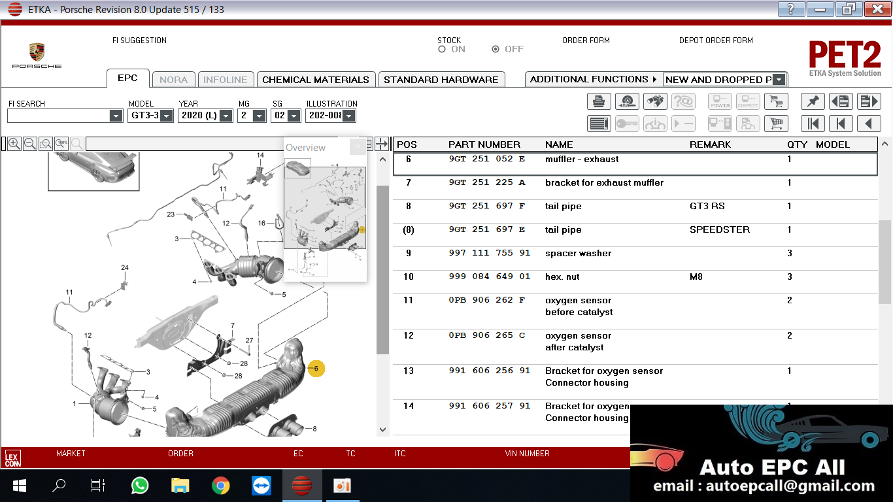Screen dimensions: 893x502
Task: Expand the FI Search dropdown
Action: click(116, 116)
